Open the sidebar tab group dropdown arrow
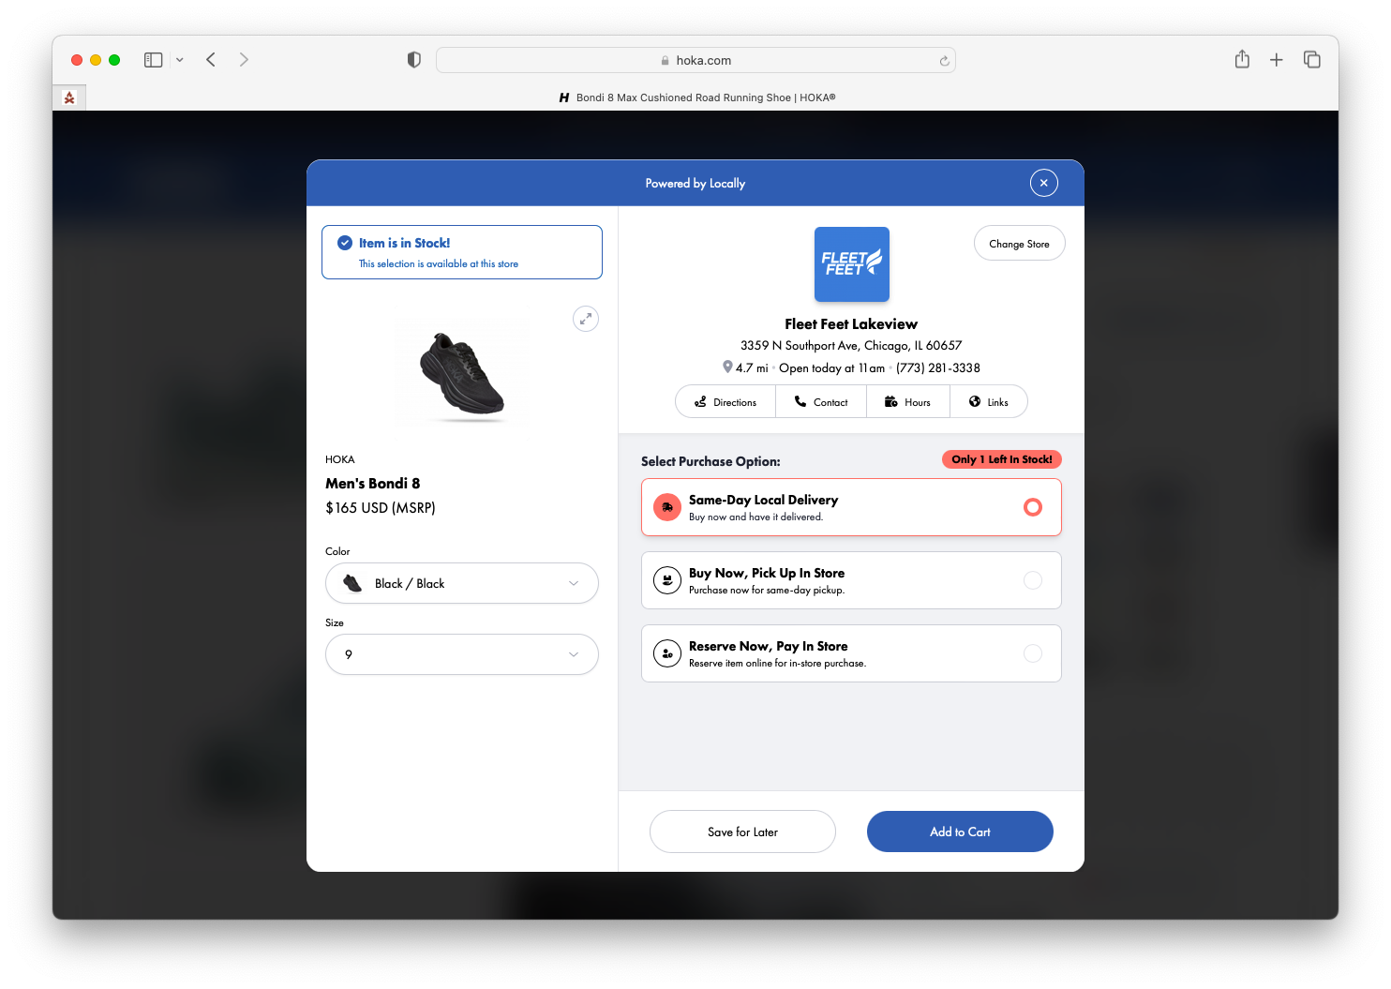This screenshot has width=1391, height=989. 179,60
